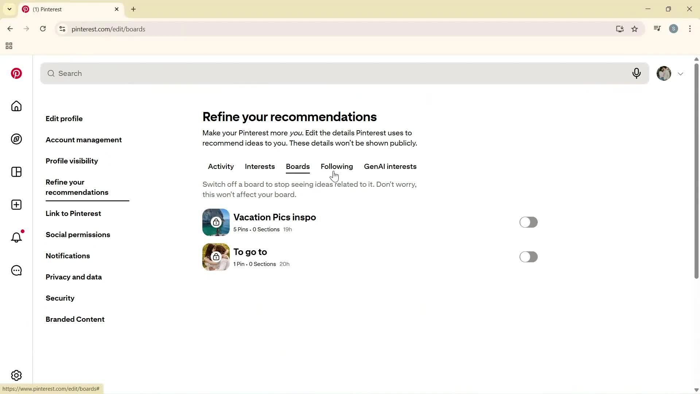Start a voice search with the microphone

636,73
